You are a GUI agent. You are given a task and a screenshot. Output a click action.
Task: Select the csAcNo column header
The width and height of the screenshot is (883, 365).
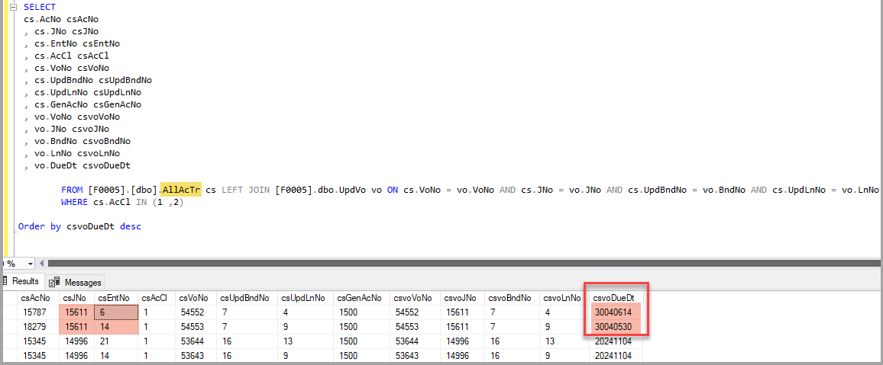coord(36,298)
